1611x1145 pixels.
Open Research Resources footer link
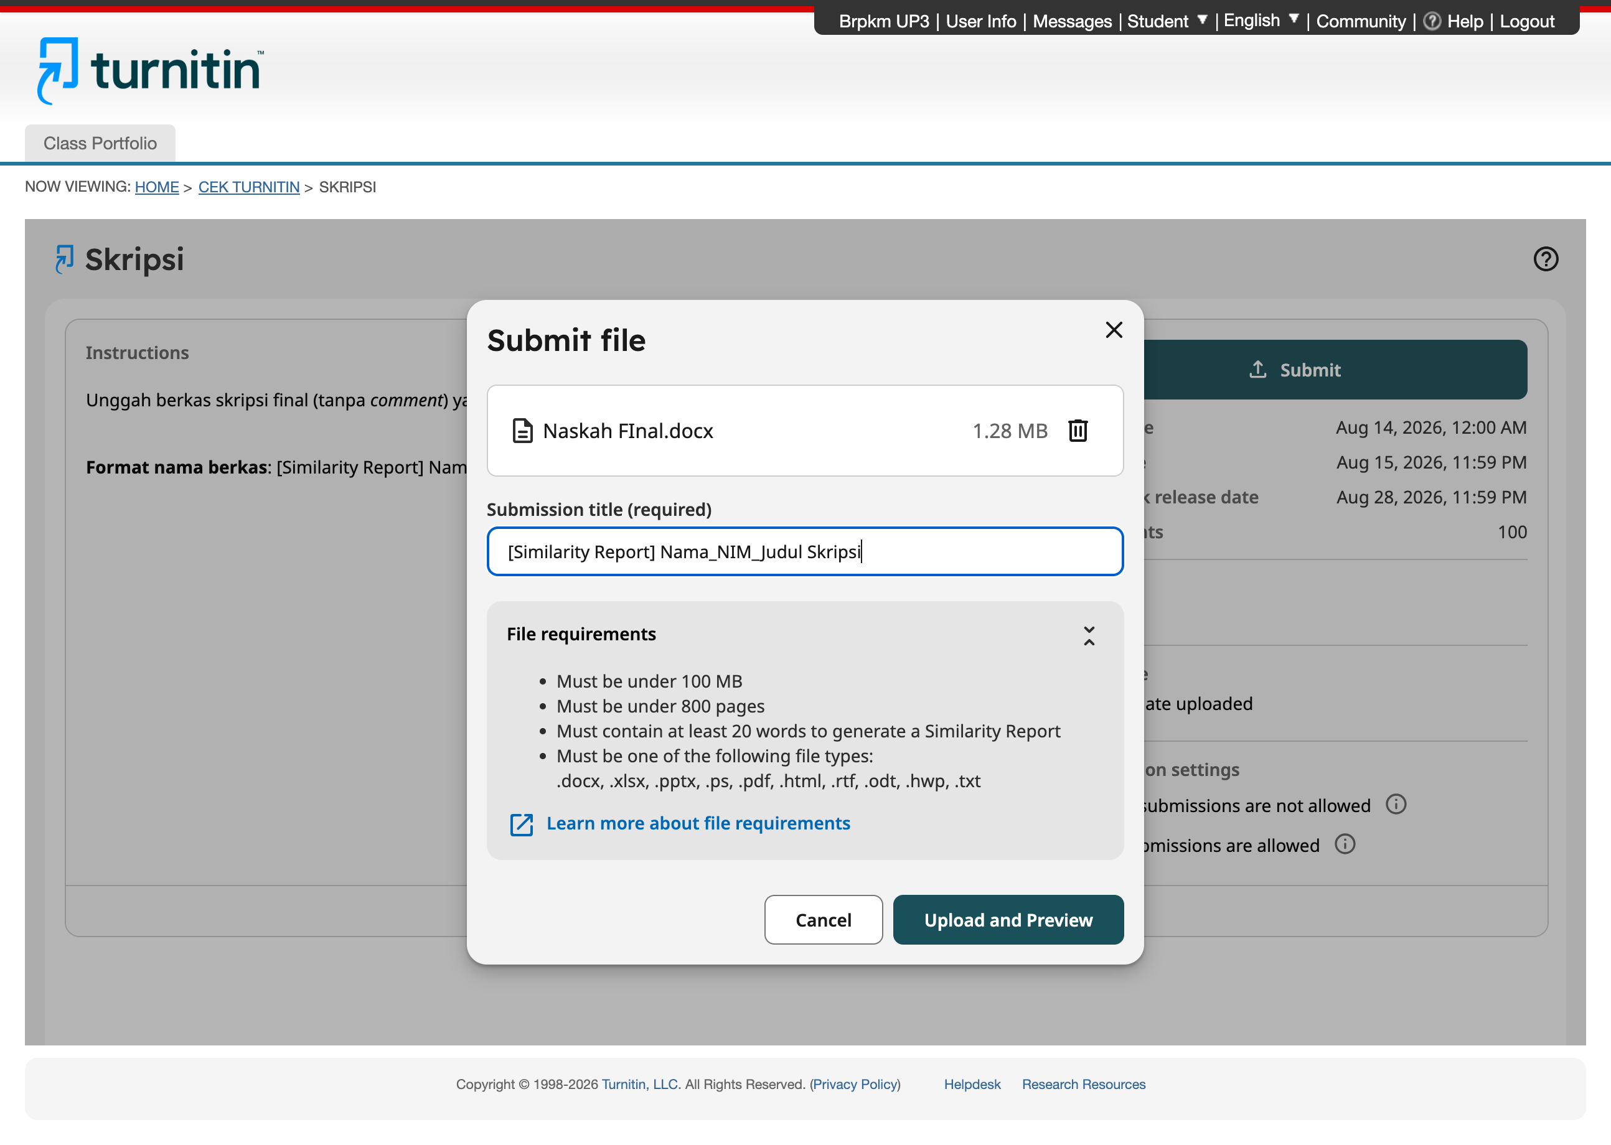tap(1083, 1083)
